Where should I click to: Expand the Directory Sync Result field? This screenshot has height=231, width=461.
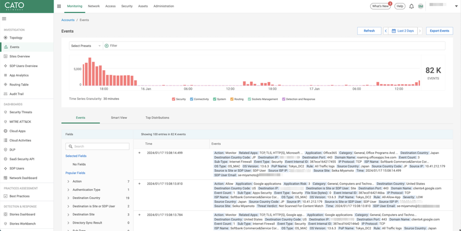click(x=69, y=223)
